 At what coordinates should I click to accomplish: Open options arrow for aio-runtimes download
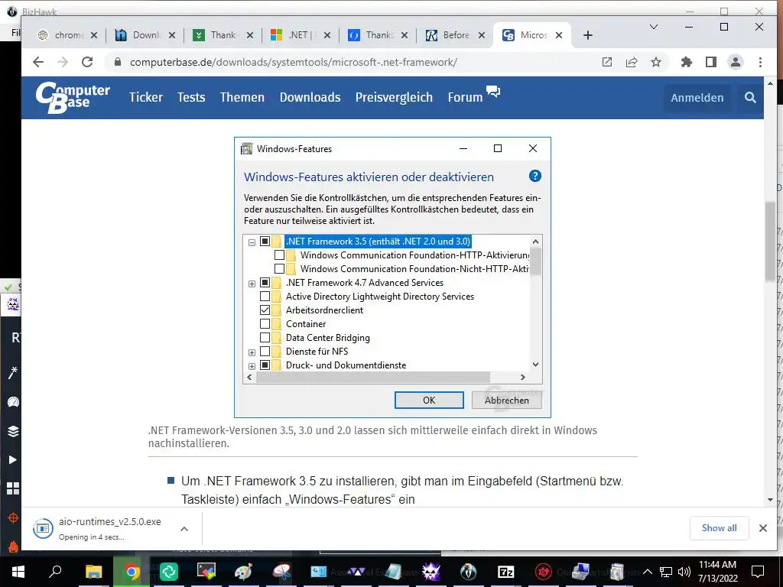[184, 529]
